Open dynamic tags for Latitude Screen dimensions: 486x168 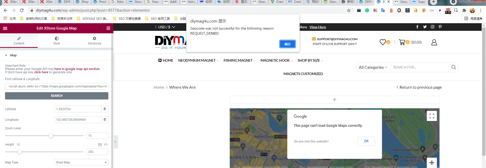pos(105,109)
